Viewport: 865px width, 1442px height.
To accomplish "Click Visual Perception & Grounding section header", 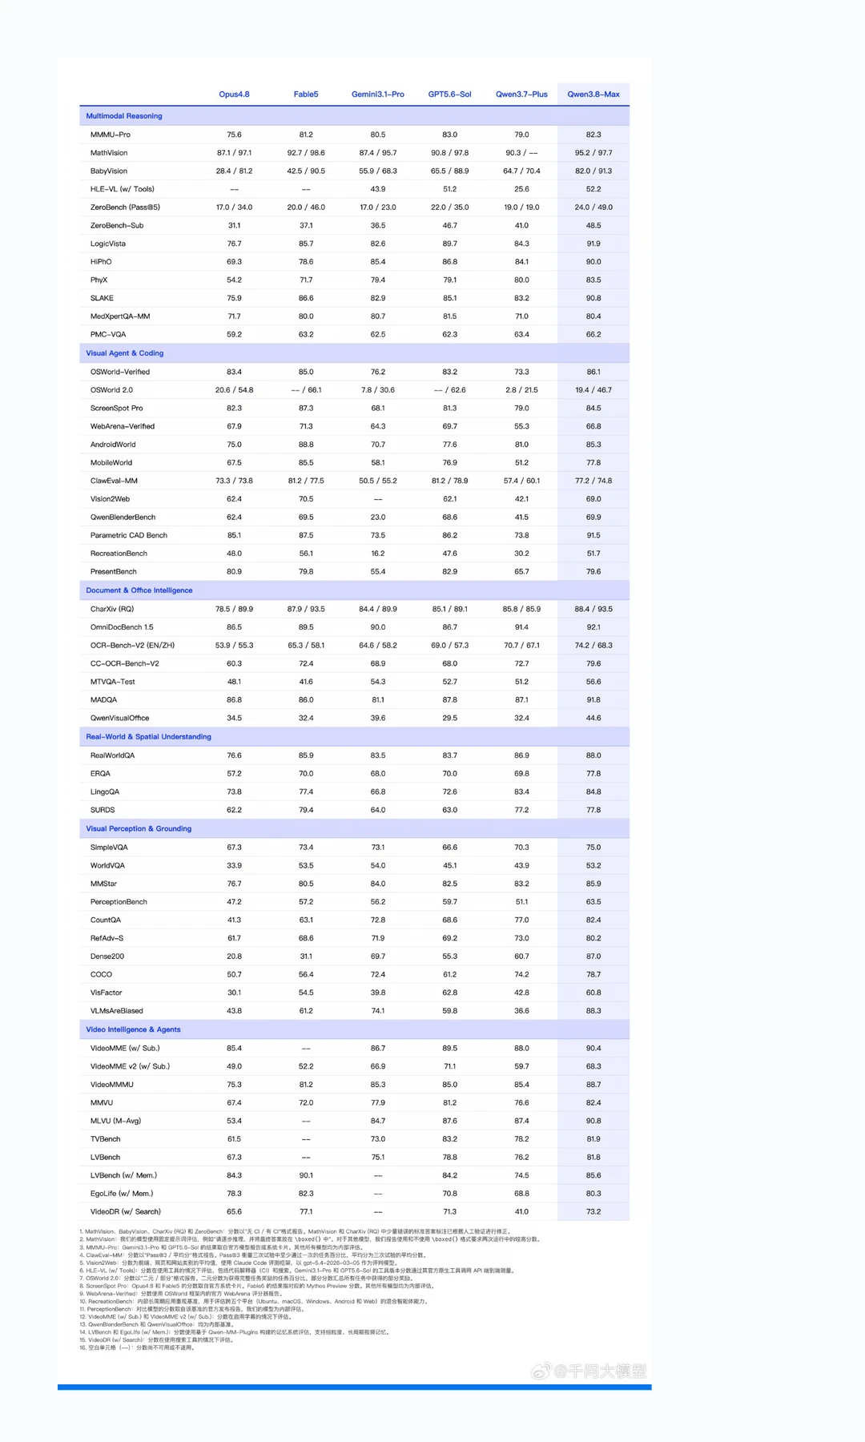I will [x=139, y=829].
